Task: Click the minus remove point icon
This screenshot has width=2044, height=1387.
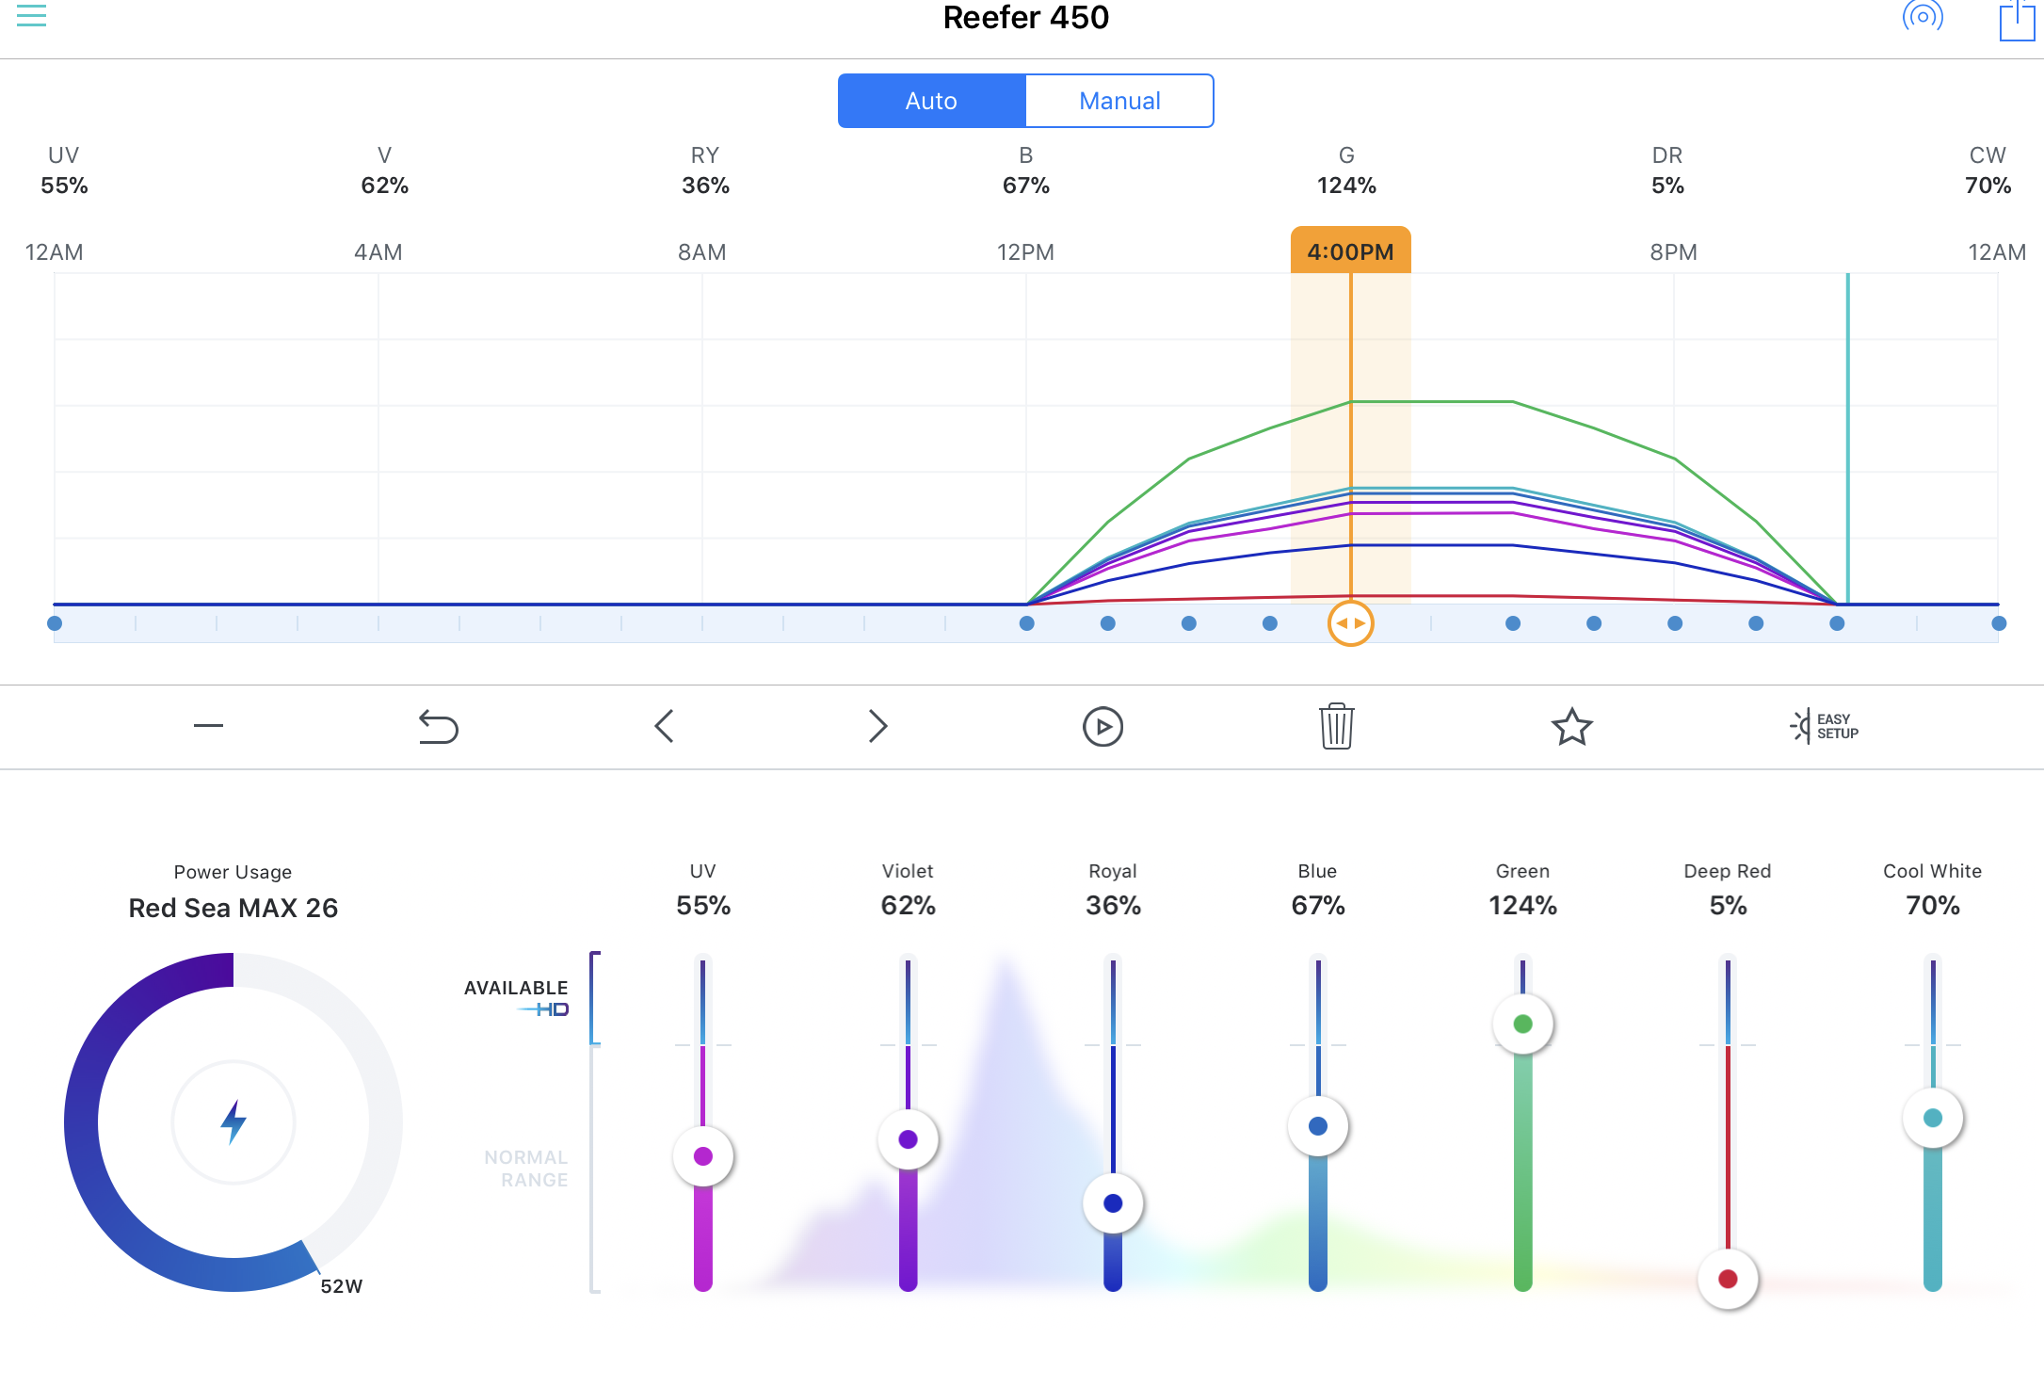Action: point(208,725)
